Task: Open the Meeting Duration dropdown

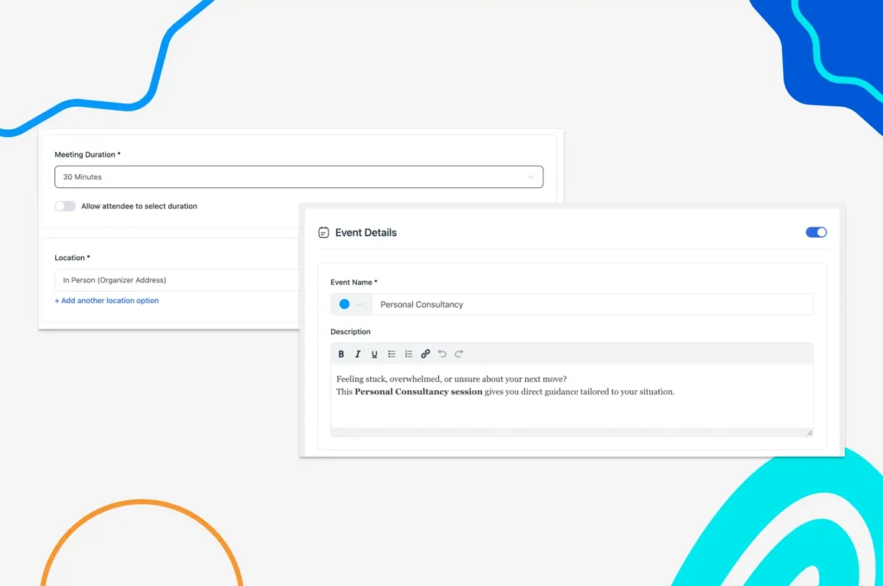Action: point(298,177)
